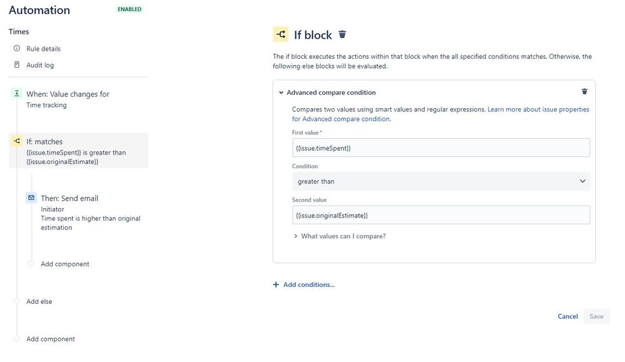This screenshot has width=625, height=362.
Task: Click the Cancel button
Action: coord(567,316)
